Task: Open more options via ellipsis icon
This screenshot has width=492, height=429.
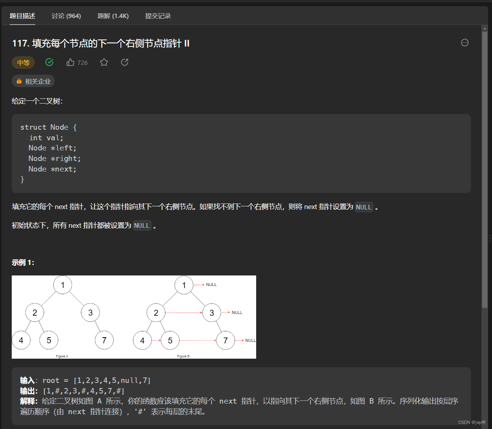Action: pos(465,43)
